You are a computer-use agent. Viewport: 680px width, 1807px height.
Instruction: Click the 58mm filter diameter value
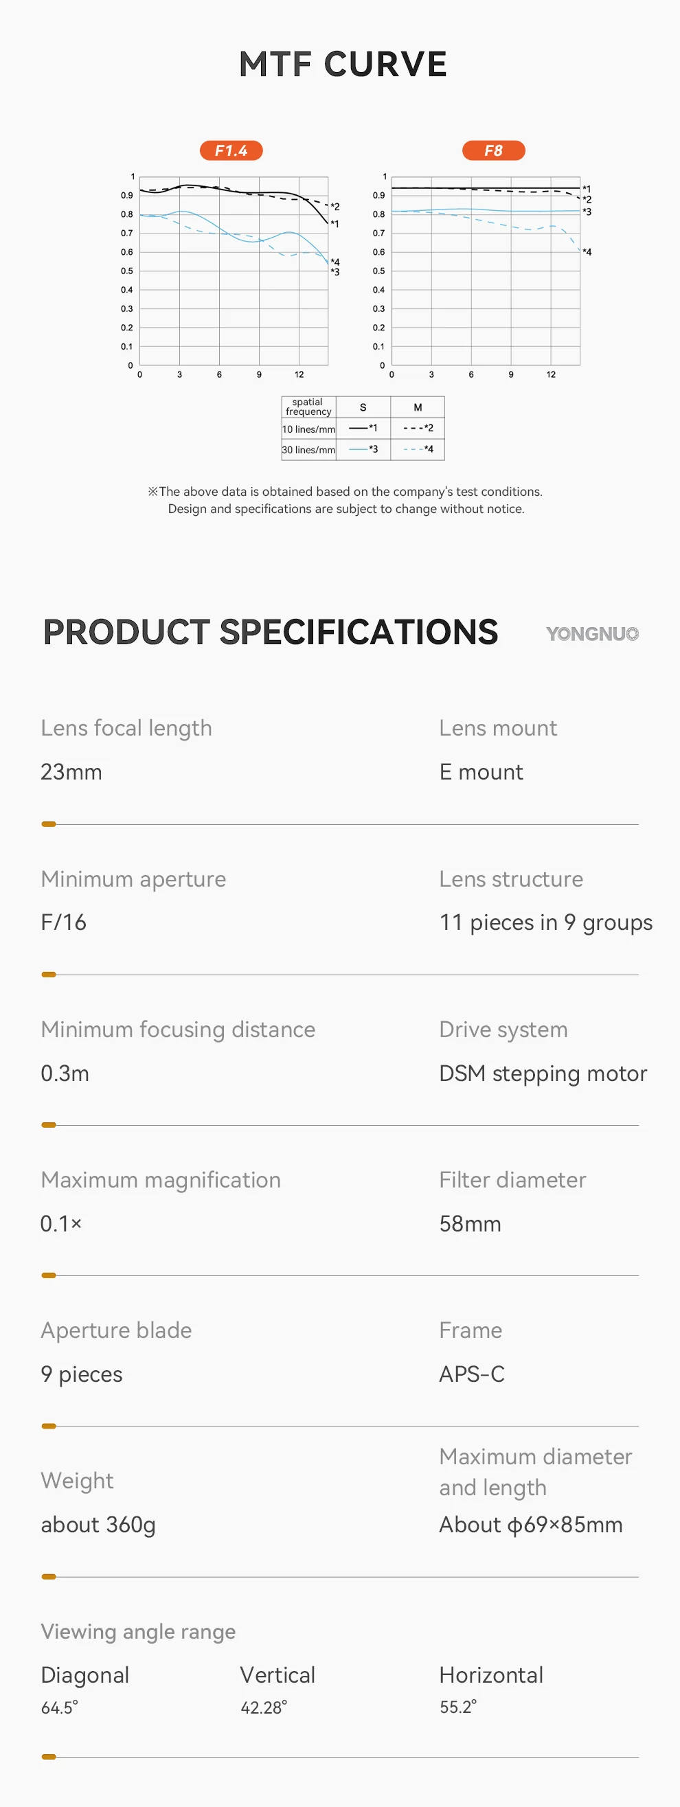coord(471,1223)
